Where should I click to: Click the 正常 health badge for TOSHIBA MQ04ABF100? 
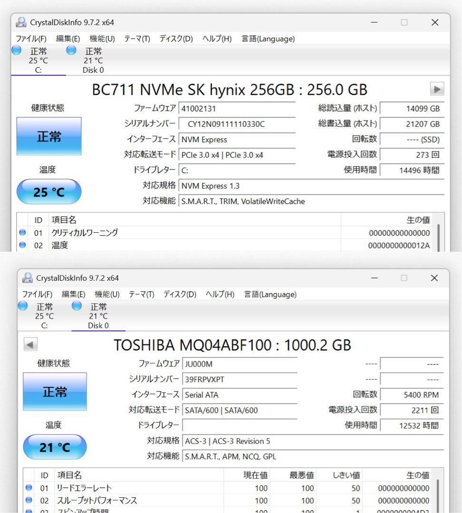coord(55,392)
